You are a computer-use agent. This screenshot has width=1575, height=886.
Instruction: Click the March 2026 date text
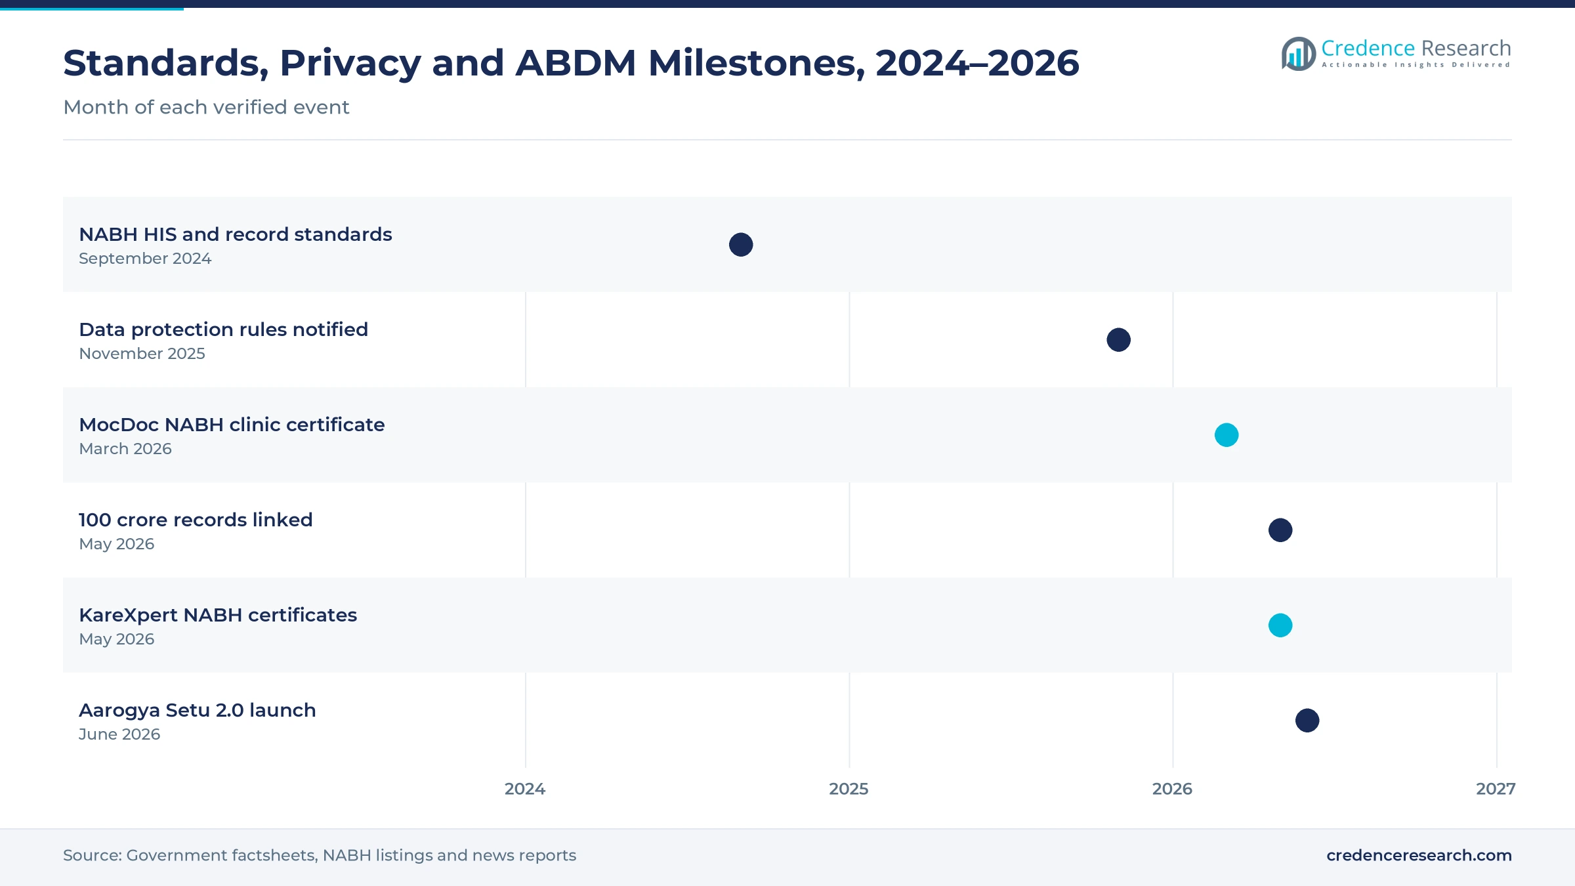[x=125, y=449]
